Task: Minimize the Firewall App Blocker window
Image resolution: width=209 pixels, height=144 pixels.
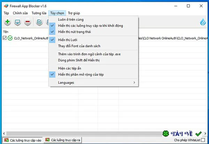Action: click(x=176, y=6)
